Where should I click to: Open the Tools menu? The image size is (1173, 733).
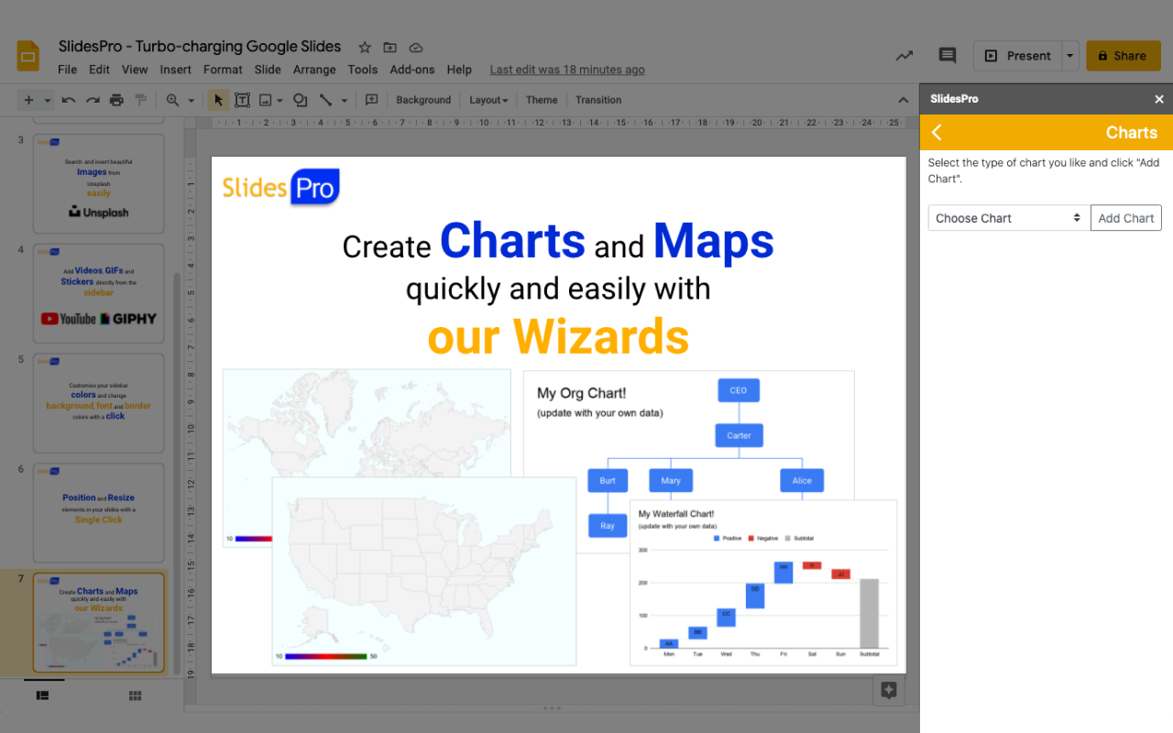click(363, 70)
